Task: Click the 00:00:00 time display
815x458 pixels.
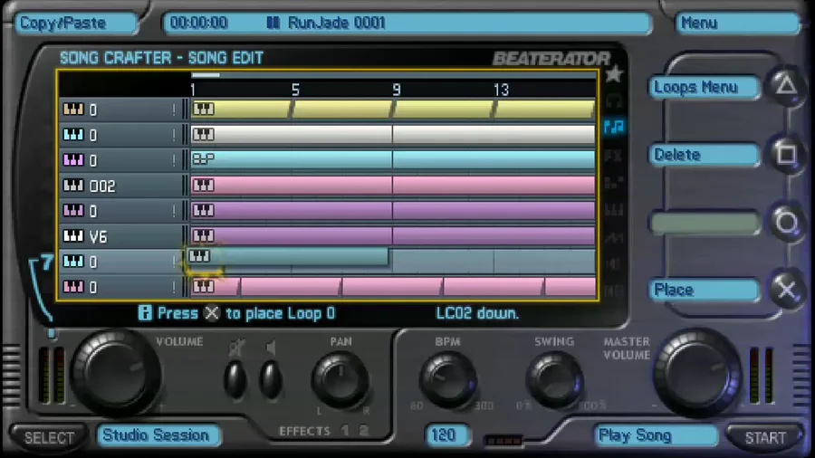Action: pyautogui.click(x=198, y=23)
